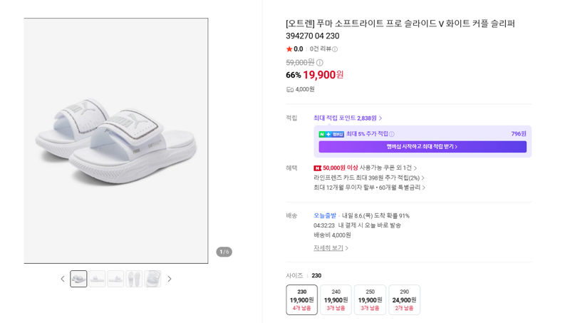Screen dimensions: 570x323
Task: Click the delivery truck icon beside 4,000원
Action: click(x=290, y=89)
